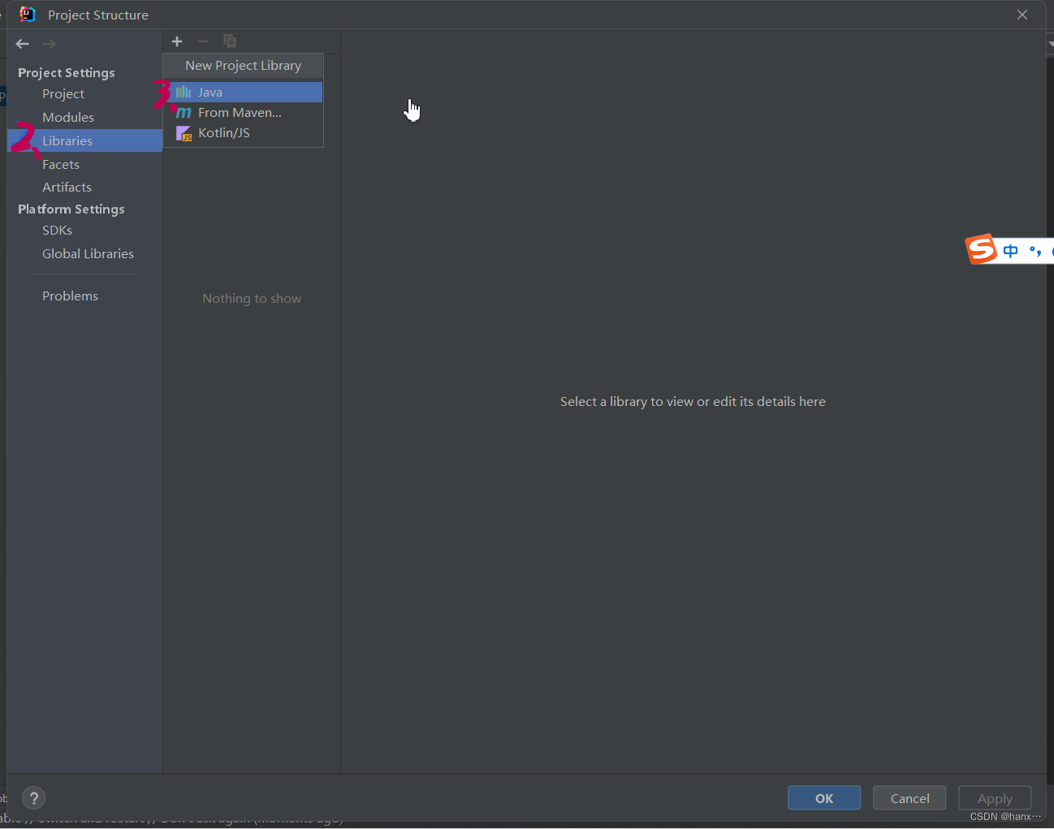The image size is (1054, 829).
Task: Click the Maven 'm' icon in the popup
Action: pos(184,112)
